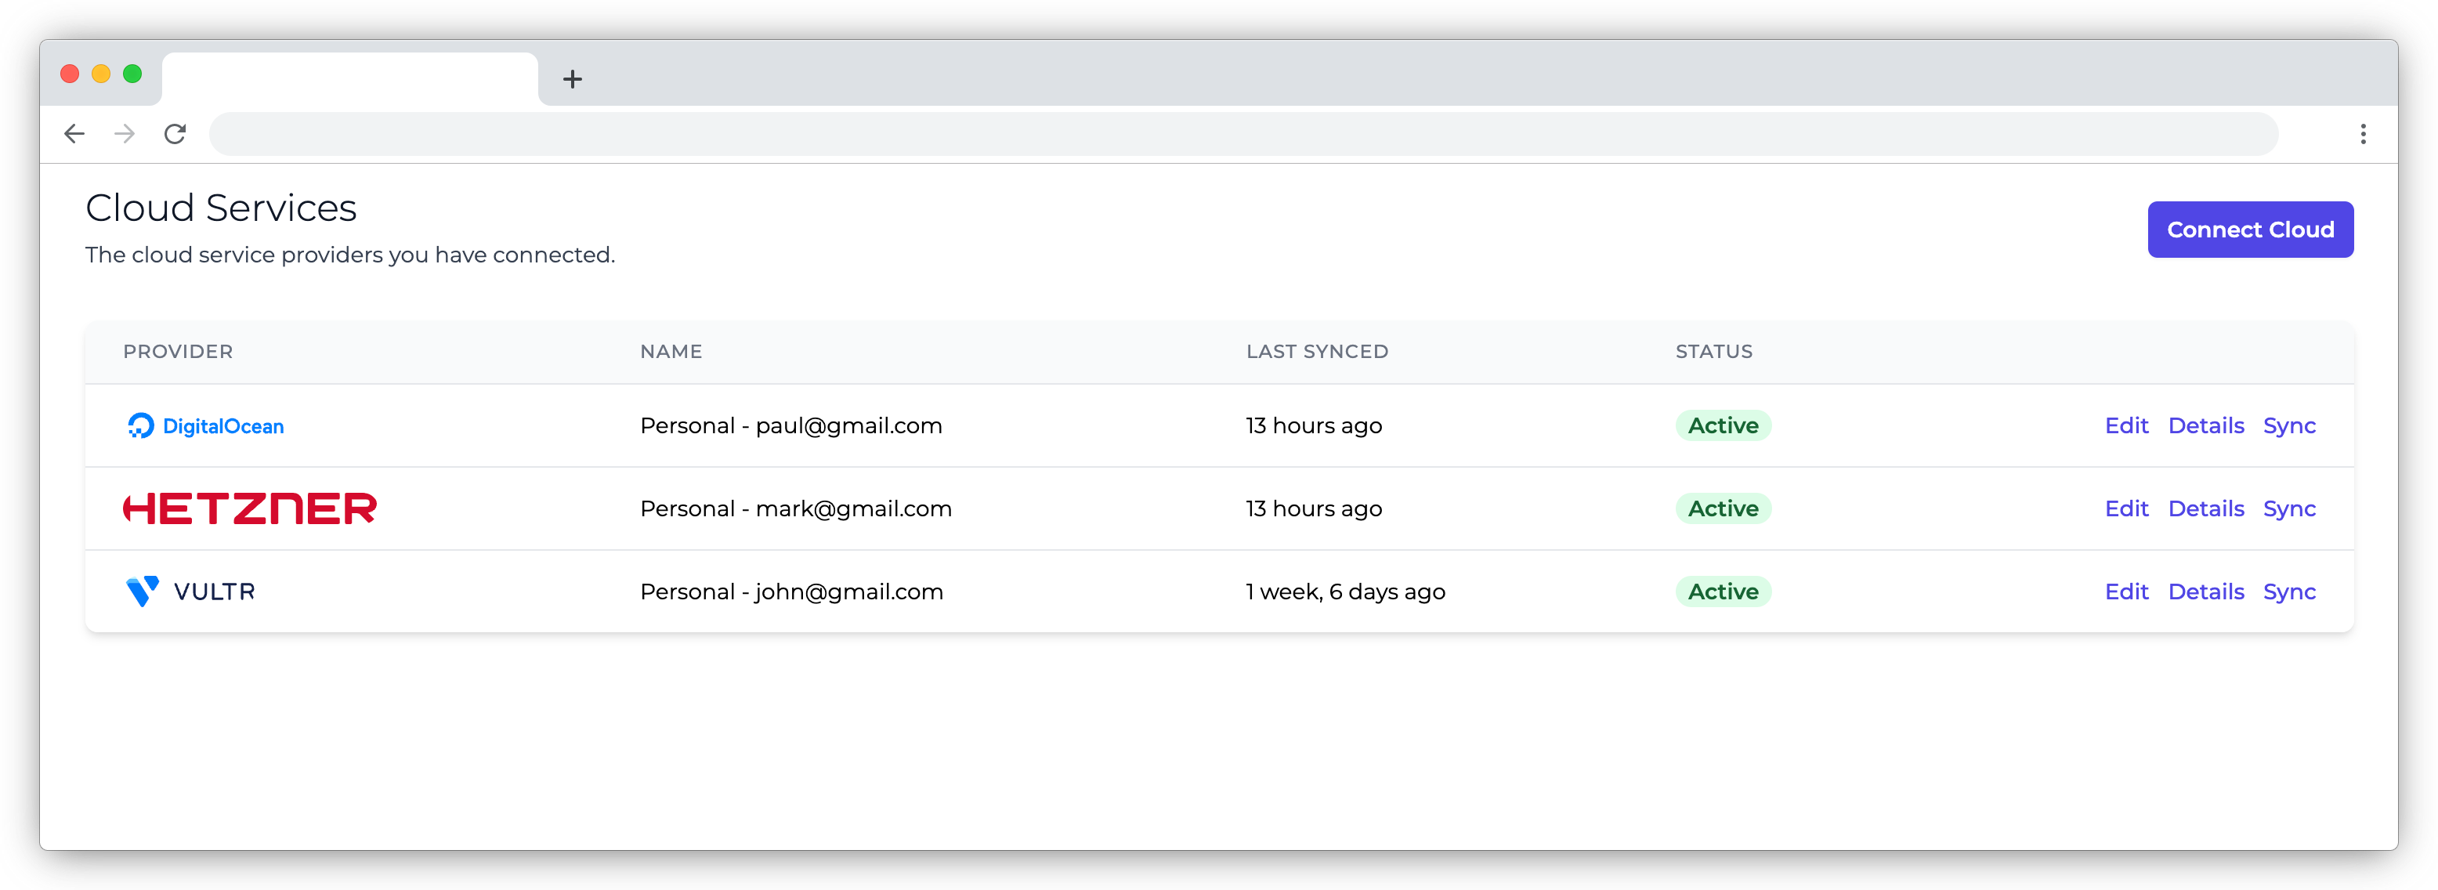Click the yellow minimize window button
Viewport: 2438px width, 890px height.
pyautogui.click(x=101, y=74)
